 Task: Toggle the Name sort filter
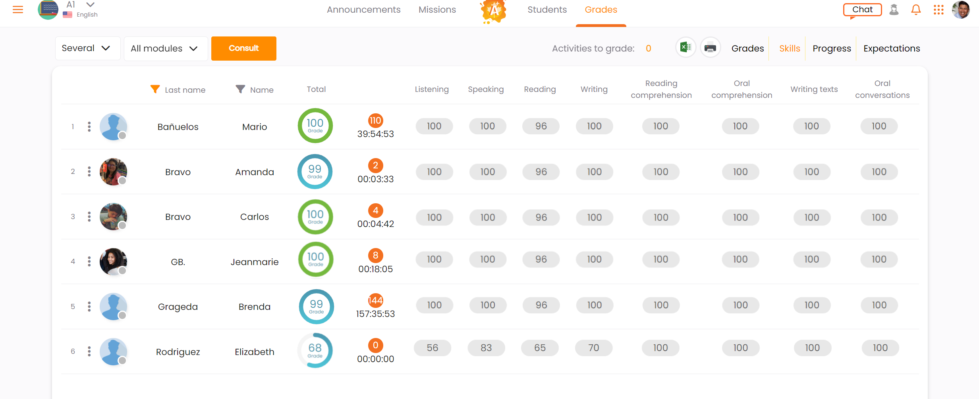[240, 89]
